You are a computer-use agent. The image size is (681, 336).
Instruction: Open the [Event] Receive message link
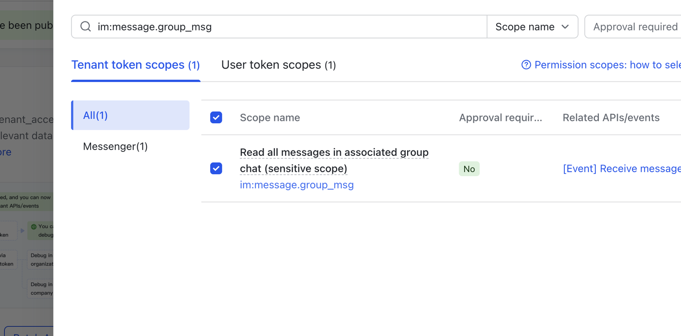tap(622, 168)
